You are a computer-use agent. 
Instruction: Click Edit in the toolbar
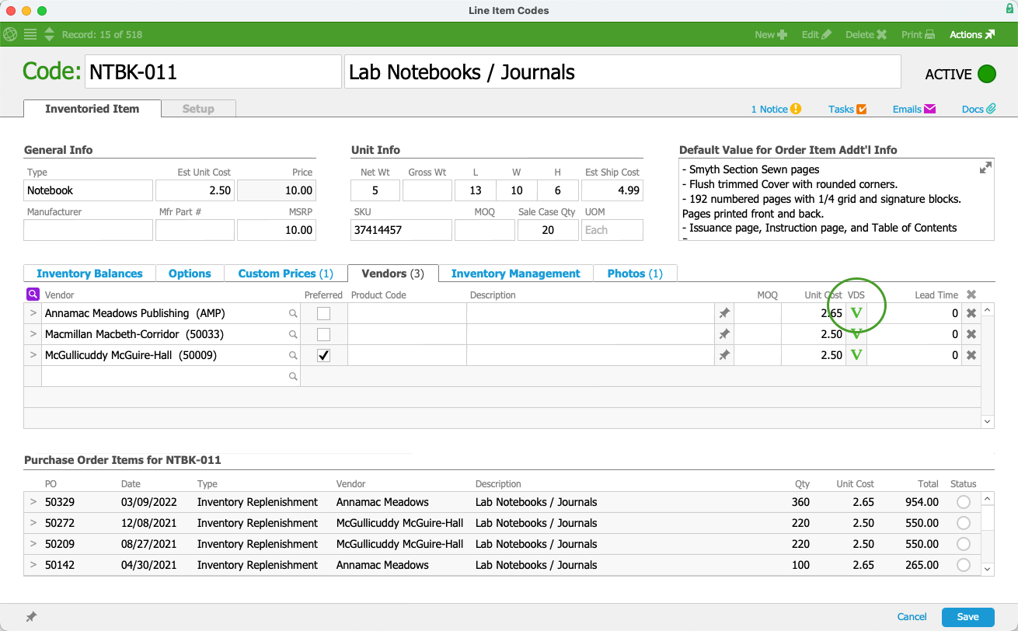click(816, 34)
